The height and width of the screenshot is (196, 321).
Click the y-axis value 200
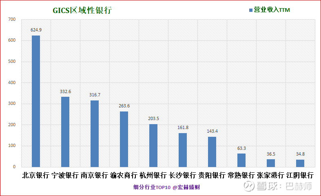[x=12, y=125]
